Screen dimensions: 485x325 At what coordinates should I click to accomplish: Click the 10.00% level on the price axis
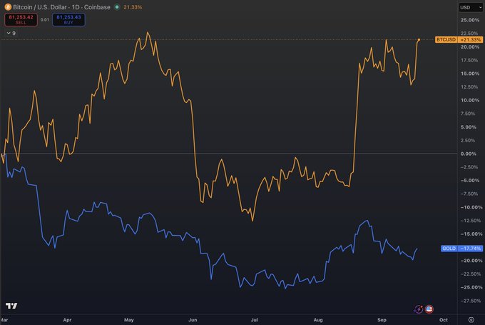pyautogui.click(x=470, y=101)
